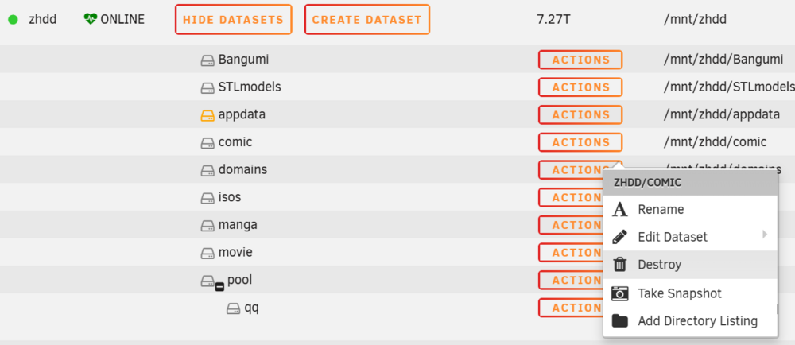Click the Hide Datasets button
Viewport: 795px width, 345px height.
click(233, 20)
